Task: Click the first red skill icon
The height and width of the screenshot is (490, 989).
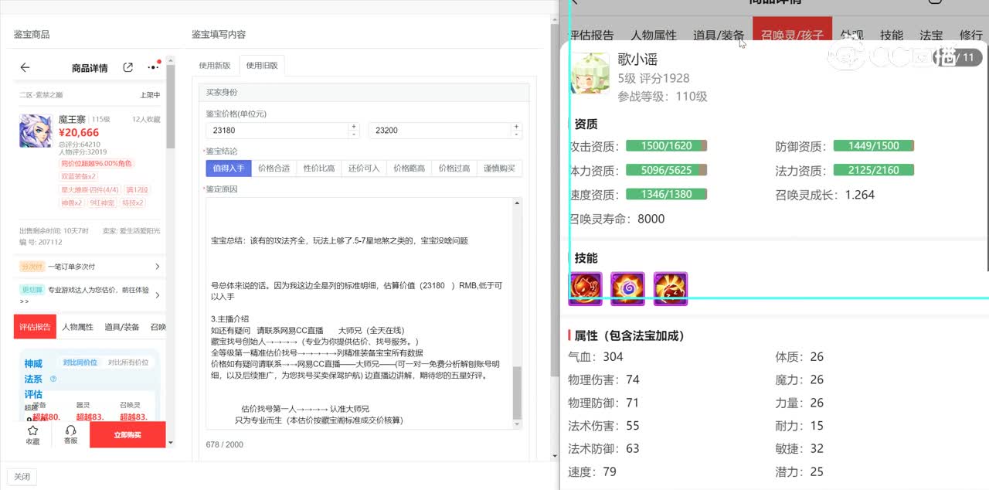Action: [585, 288]
